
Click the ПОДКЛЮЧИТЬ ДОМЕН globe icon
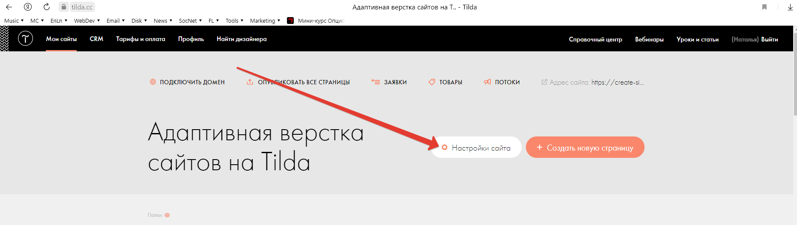(153, 82)
